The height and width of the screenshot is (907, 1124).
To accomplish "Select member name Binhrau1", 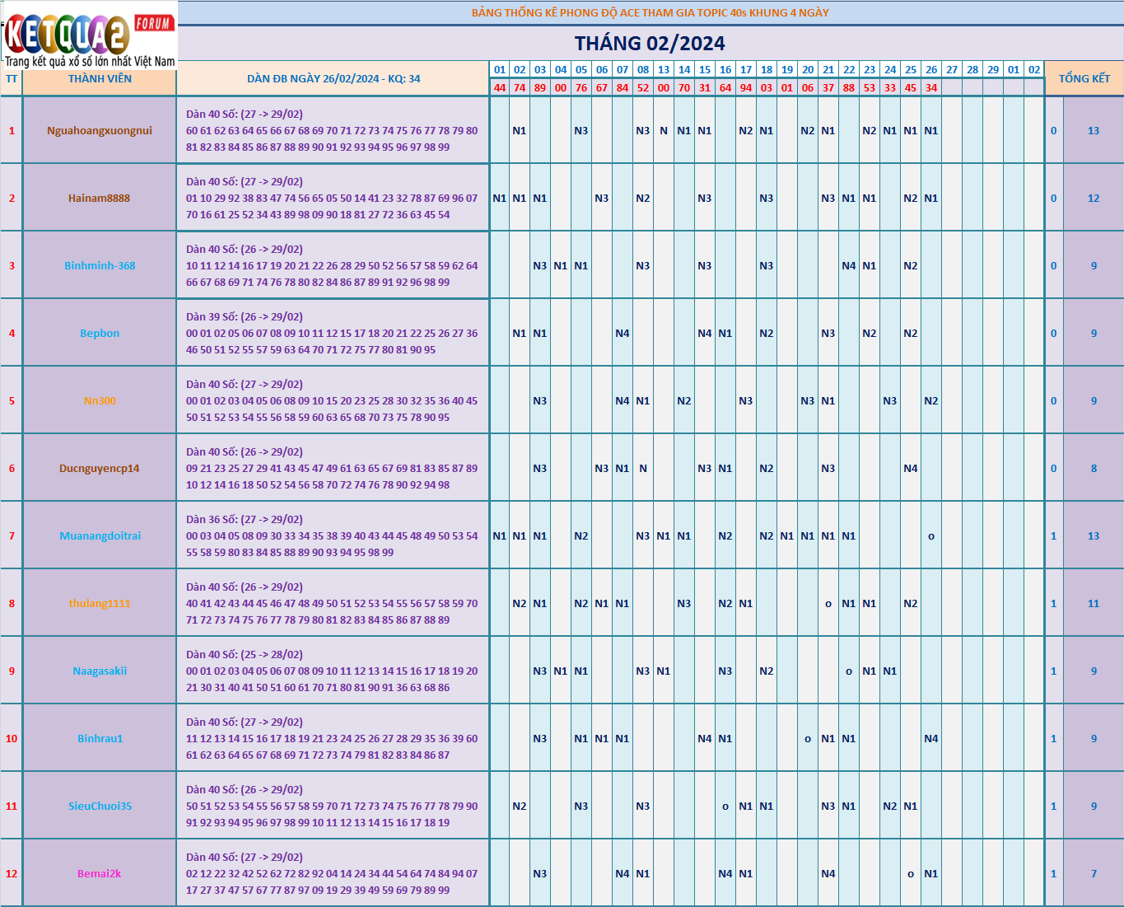I will click(x=100, y=738).
